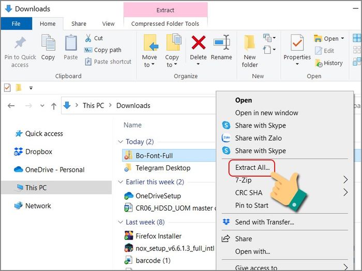The width and height of the screenshot is (362, 271).
Task: Switch to the View ribbon tab
Action: [108, 24]
